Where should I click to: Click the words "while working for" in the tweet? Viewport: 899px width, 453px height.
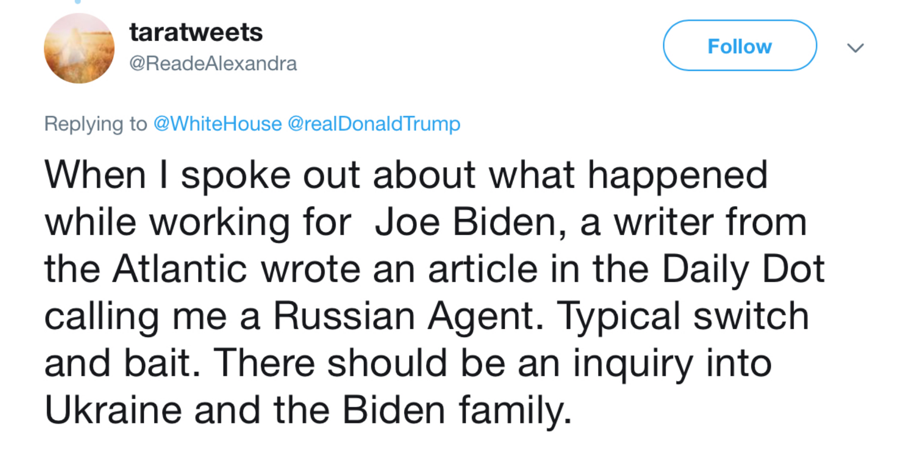pyautogui.click(x=198, y=222)
